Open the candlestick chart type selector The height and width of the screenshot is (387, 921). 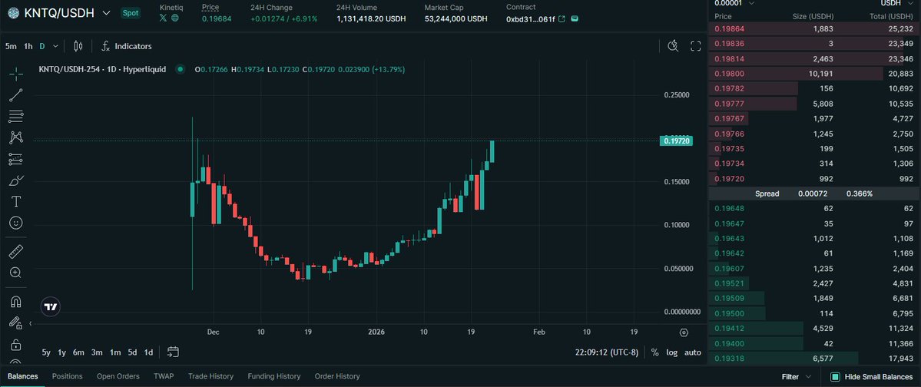click(x=78, y=46)
